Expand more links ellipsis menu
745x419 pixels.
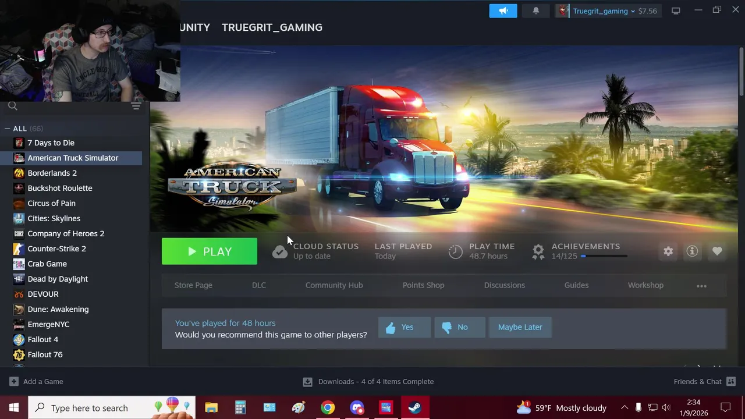[x=701, y=286]
